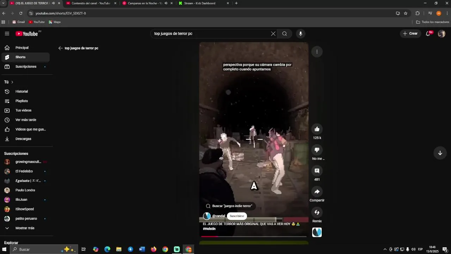Open a new Chrome tab
This screenshot has height=254, width=451.
point(236,3)
